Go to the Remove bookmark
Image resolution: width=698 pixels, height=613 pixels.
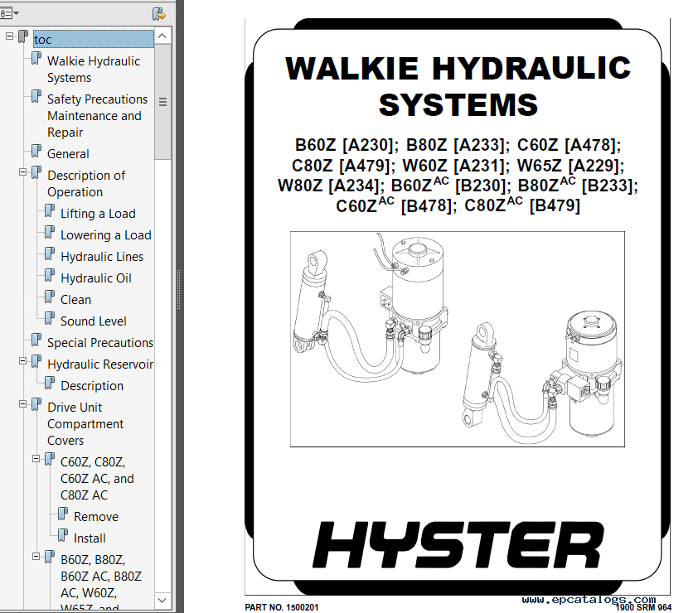[96, 517]
